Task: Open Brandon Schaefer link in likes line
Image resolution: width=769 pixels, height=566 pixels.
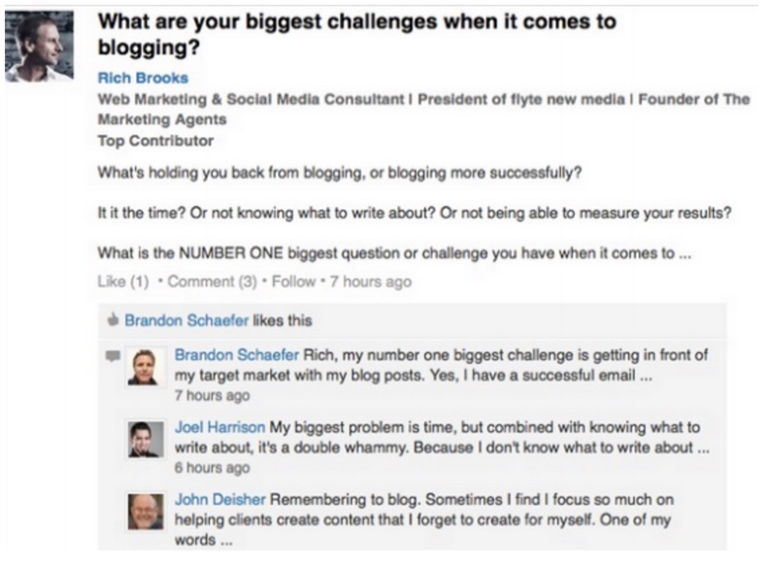Action: 186,320
